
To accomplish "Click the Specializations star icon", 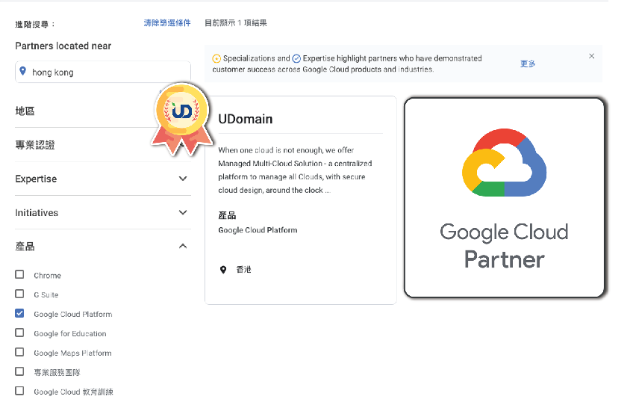I will 216,58.
